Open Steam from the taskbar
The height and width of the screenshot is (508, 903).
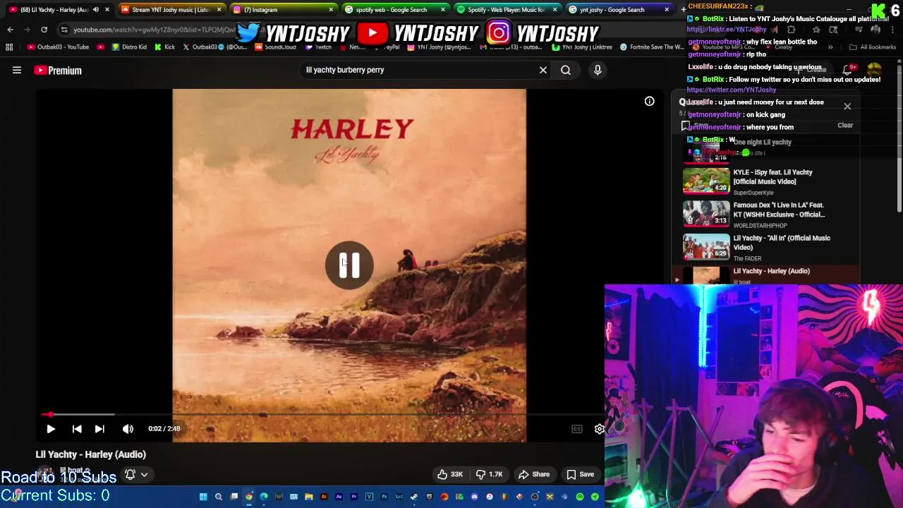click(414, 497)
